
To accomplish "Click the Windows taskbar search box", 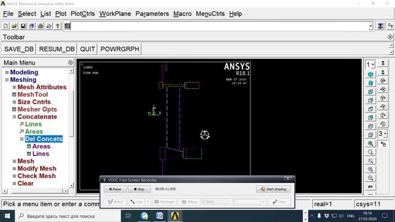I will pos(68,216).
